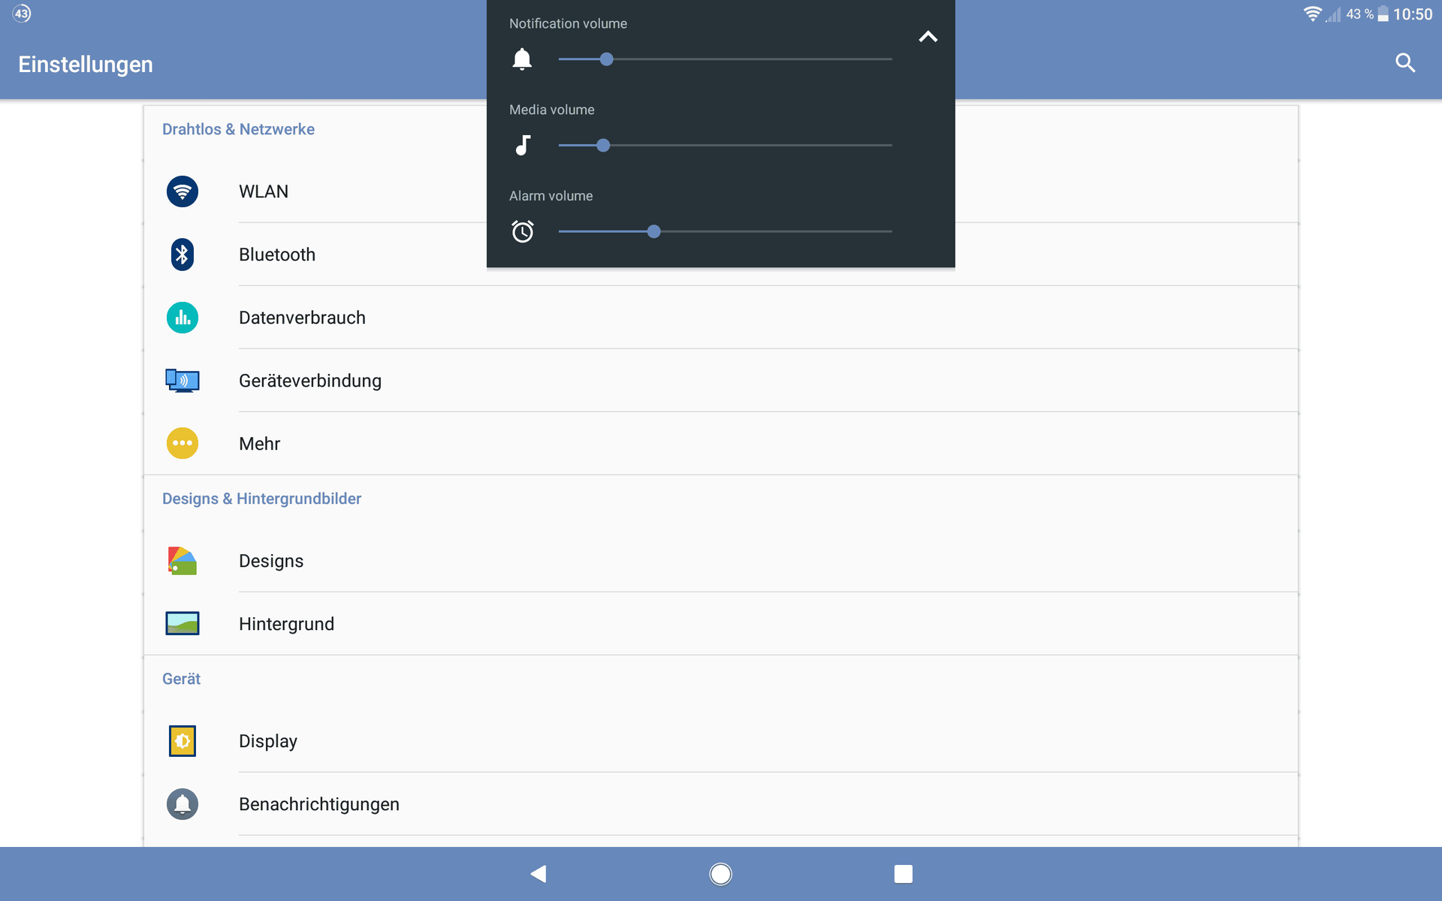Tap the recent apps square button
1442x901 pixels.
pyautogui.click(x=904, y=874)
